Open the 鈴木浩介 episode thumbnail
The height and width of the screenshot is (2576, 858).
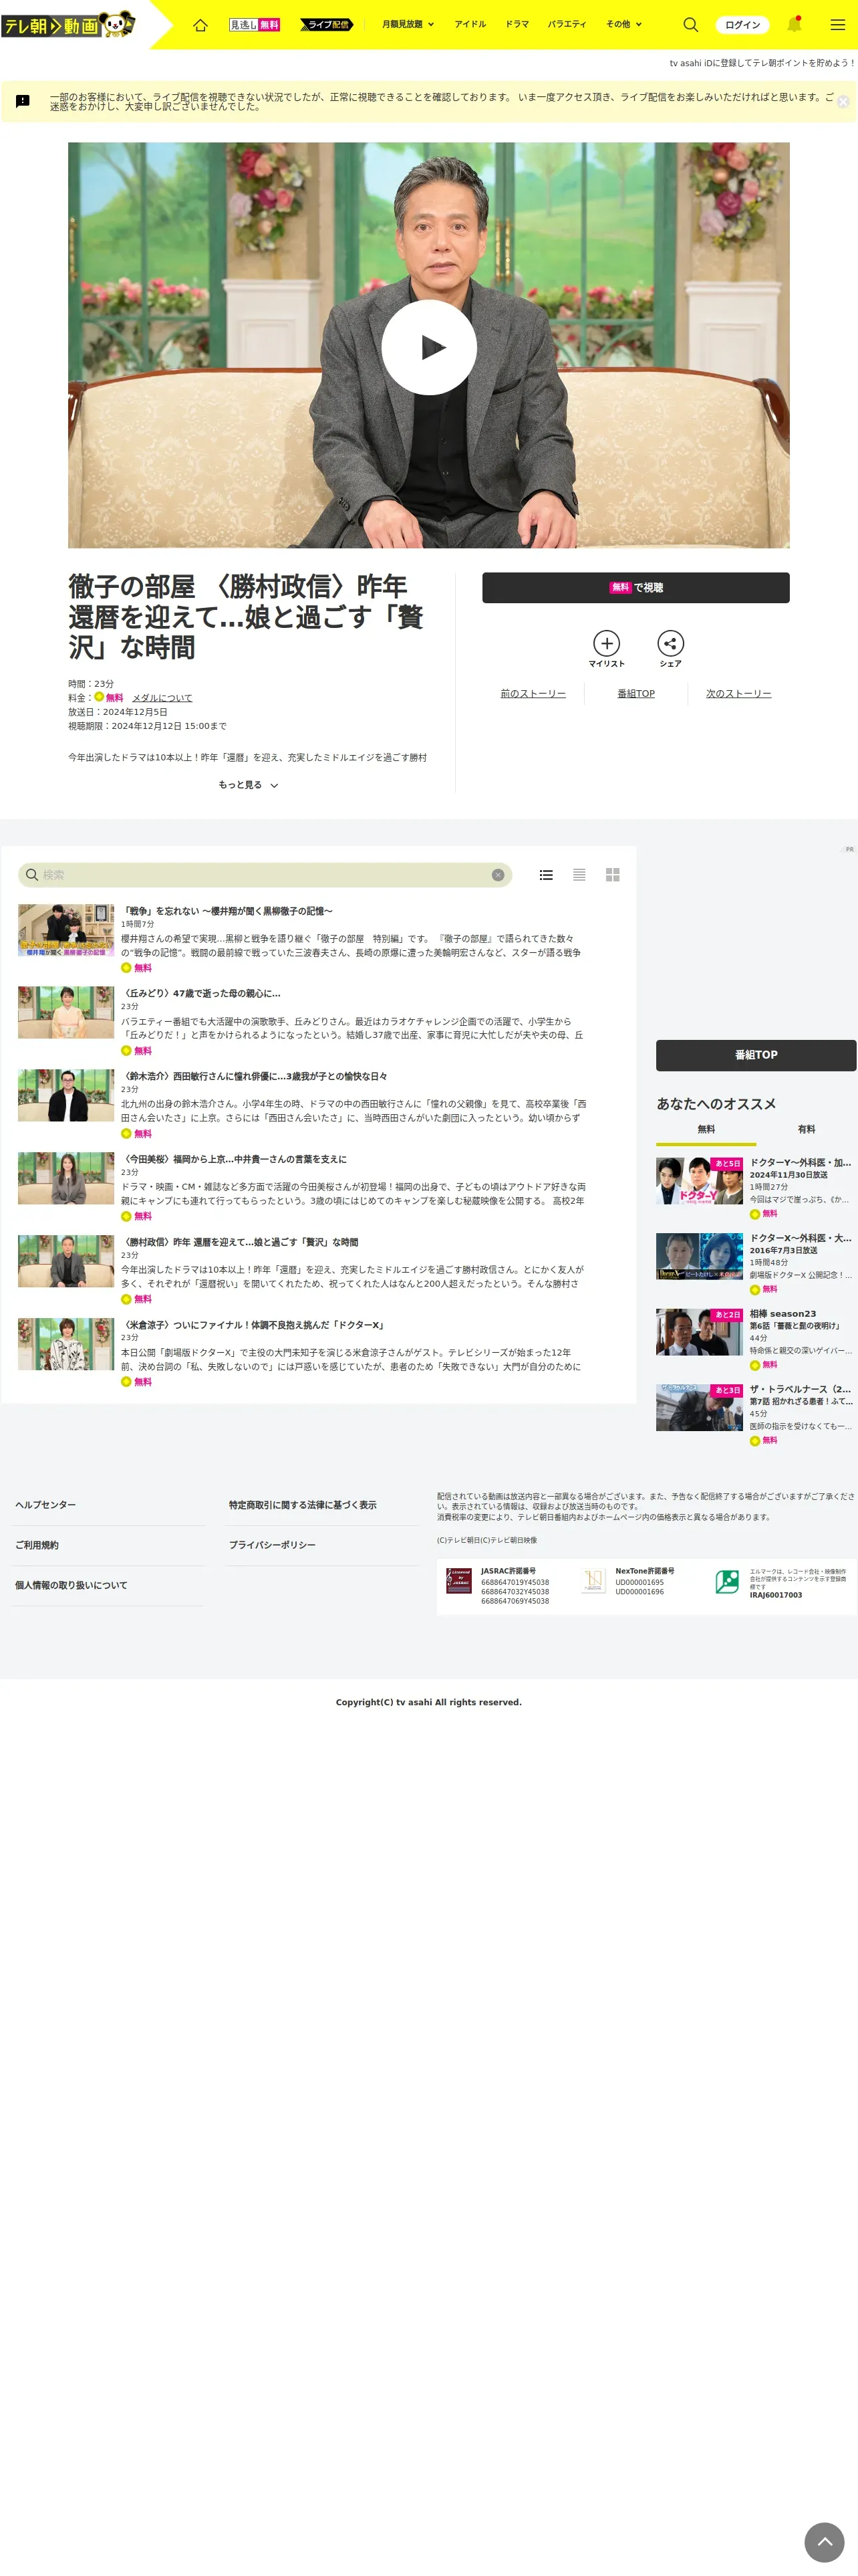click(x=66, y=1095)
